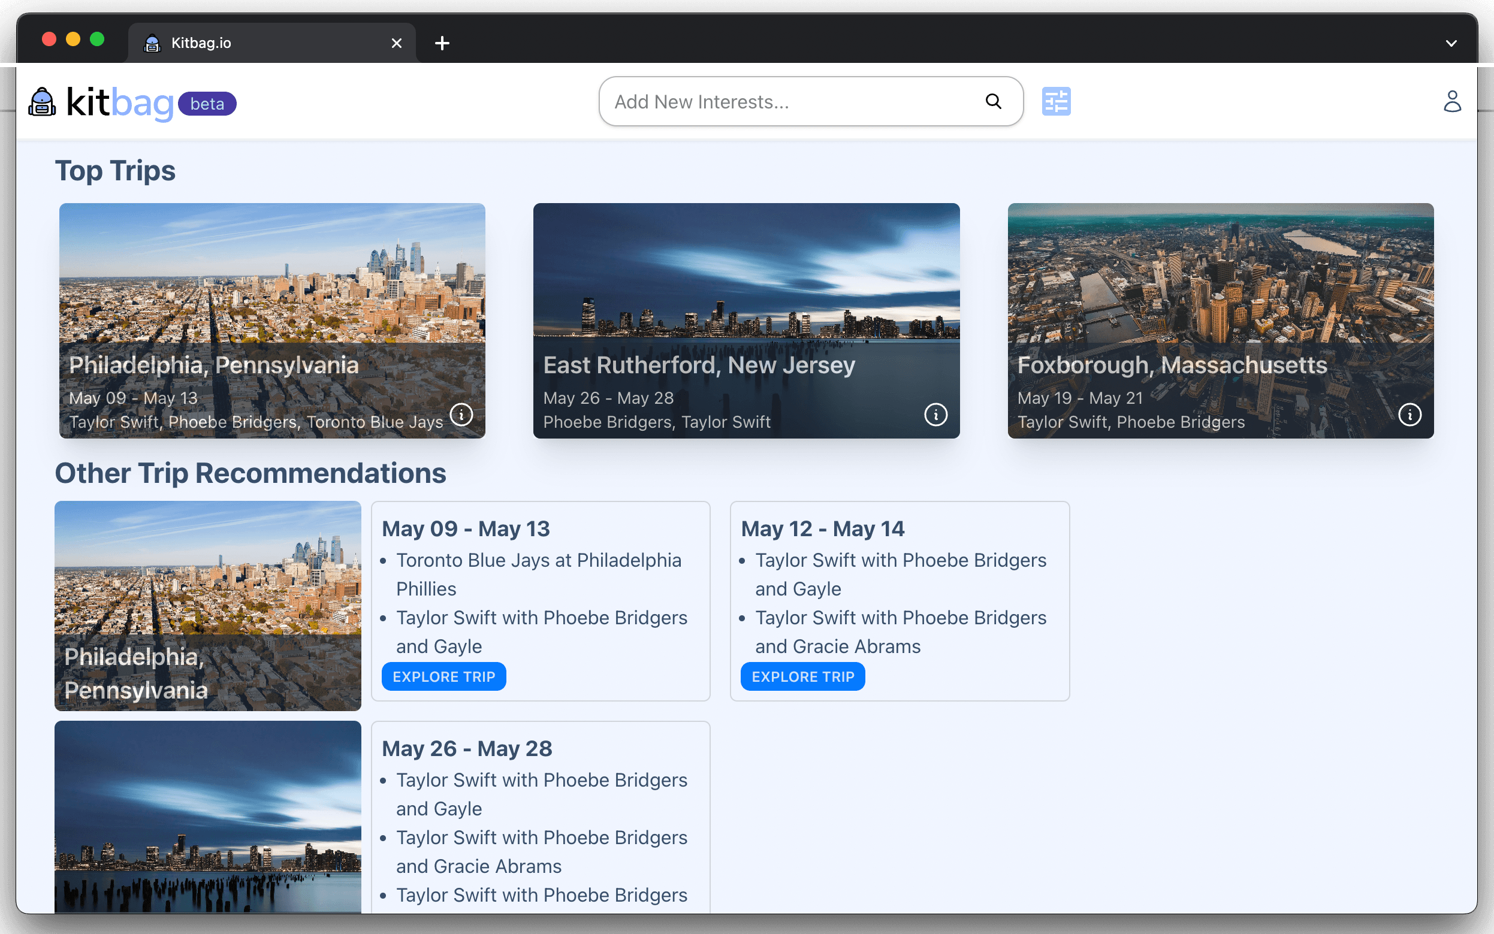Click the Other Trip Recommendations heading
1494x934 pixels.
click(250, 473)
